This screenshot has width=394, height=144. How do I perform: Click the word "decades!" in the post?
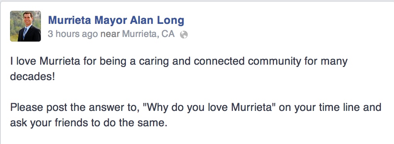tap(32, 77)
